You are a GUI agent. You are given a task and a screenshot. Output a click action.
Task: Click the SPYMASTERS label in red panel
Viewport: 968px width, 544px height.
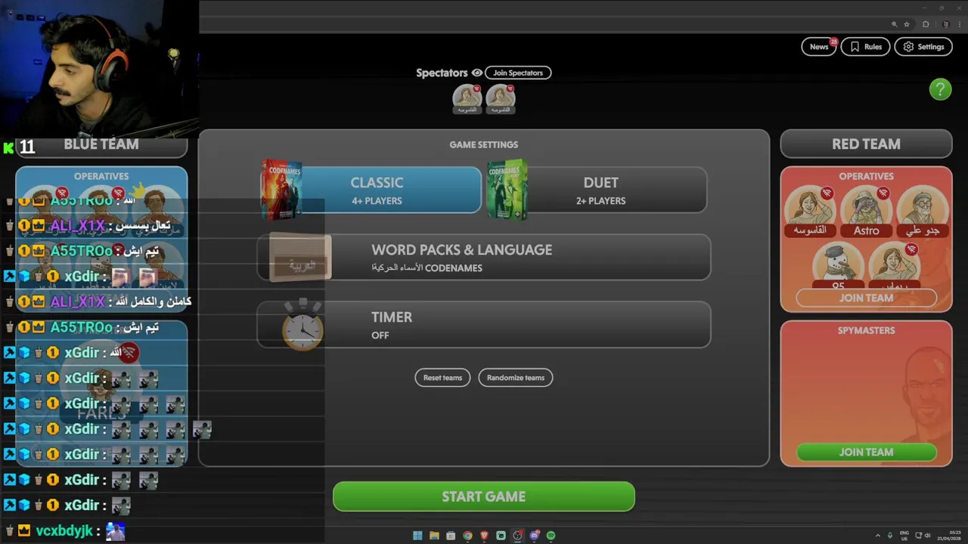[x=866, y=330]
